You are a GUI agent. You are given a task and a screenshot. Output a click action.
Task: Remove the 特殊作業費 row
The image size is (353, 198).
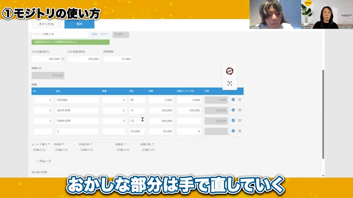pos(240,120)
